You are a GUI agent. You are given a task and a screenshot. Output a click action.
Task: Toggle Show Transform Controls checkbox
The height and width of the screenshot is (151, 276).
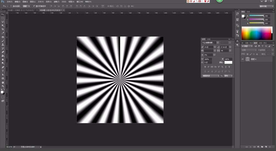34,6
